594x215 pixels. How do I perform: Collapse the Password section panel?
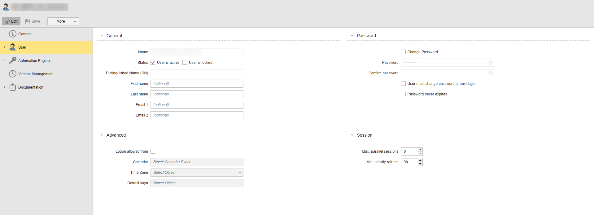pyautogui.click(x=352, y=36)
